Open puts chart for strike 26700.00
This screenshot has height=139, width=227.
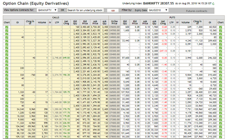point(221,99)
